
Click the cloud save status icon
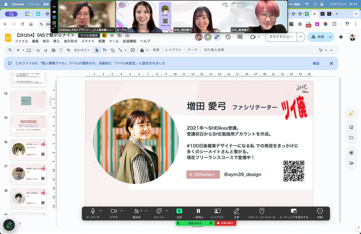[x=127, y=35]
